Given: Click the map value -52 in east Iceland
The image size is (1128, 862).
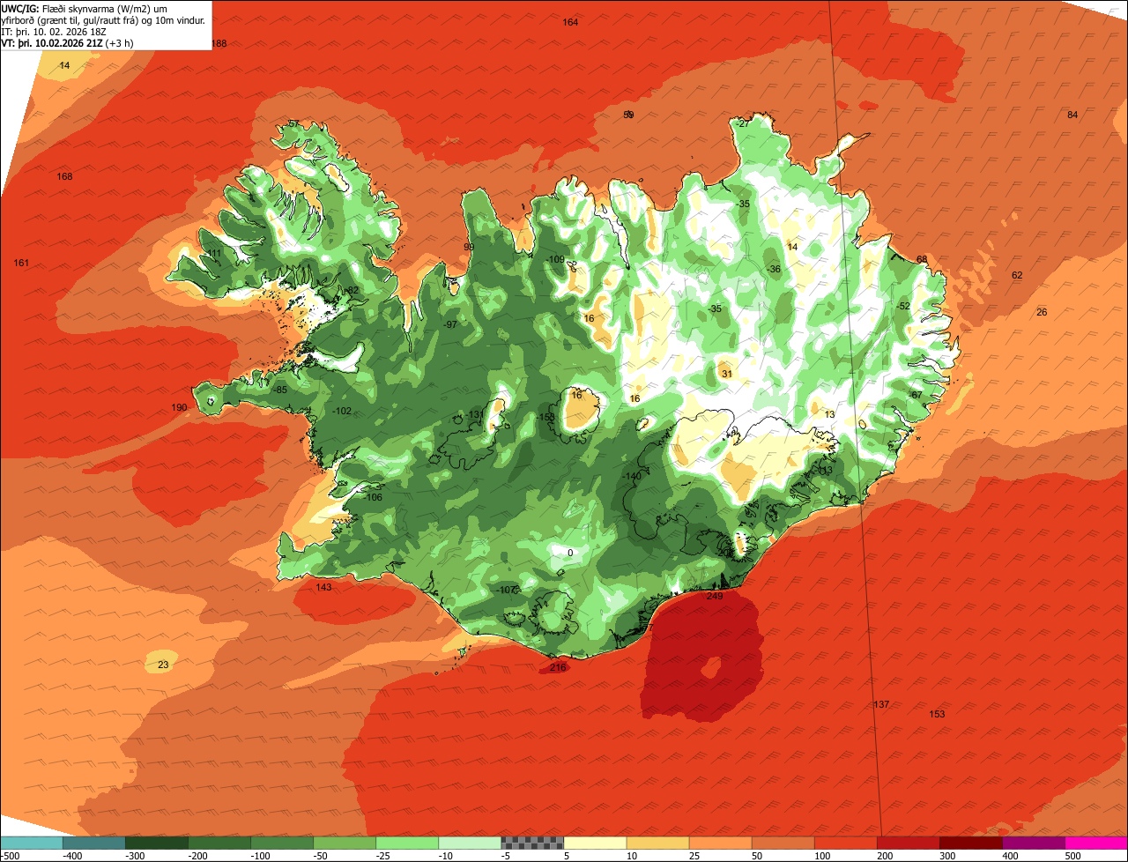Looking at the screenshot, I should click(902, 306).
